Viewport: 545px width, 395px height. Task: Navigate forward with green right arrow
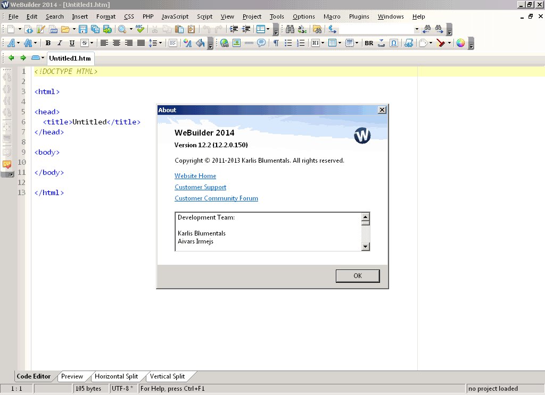pyautogui.click(x=23, y=58)
